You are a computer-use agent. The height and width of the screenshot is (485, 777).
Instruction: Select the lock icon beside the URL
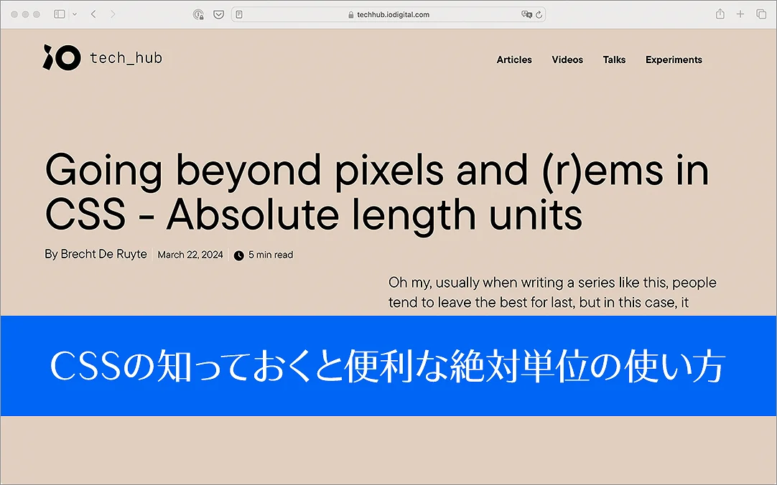tap(351, 15)
